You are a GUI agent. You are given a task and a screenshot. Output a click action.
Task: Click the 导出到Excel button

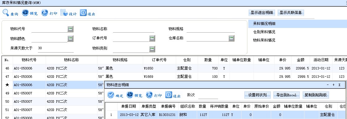(x=287, y=95)
